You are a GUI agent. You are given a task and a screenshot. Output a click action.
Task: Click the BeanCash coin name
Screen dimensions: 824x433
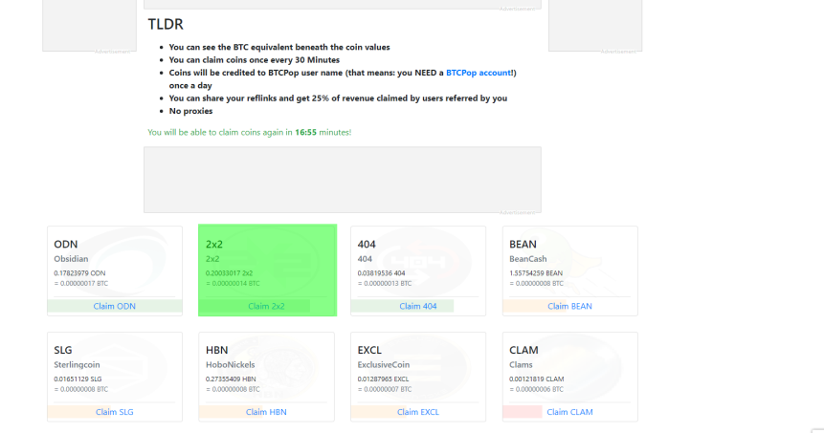tap(528, 259)
